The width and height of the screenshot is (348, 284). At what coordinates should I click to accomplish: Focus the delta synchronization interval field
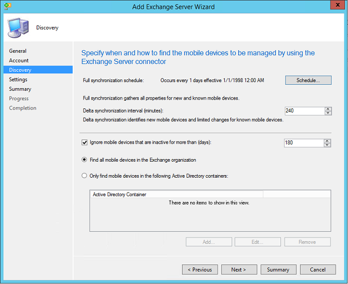tap(305, 111)
